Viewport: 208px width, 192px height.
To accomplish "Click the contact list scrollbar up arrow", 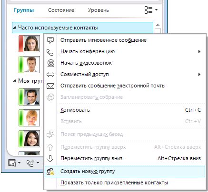I will pos(158,25).
